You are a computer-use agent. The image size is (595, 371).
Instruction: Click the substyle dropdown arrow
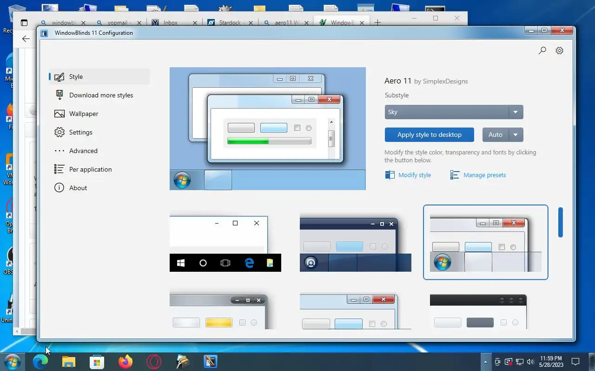tap(516, 112)
